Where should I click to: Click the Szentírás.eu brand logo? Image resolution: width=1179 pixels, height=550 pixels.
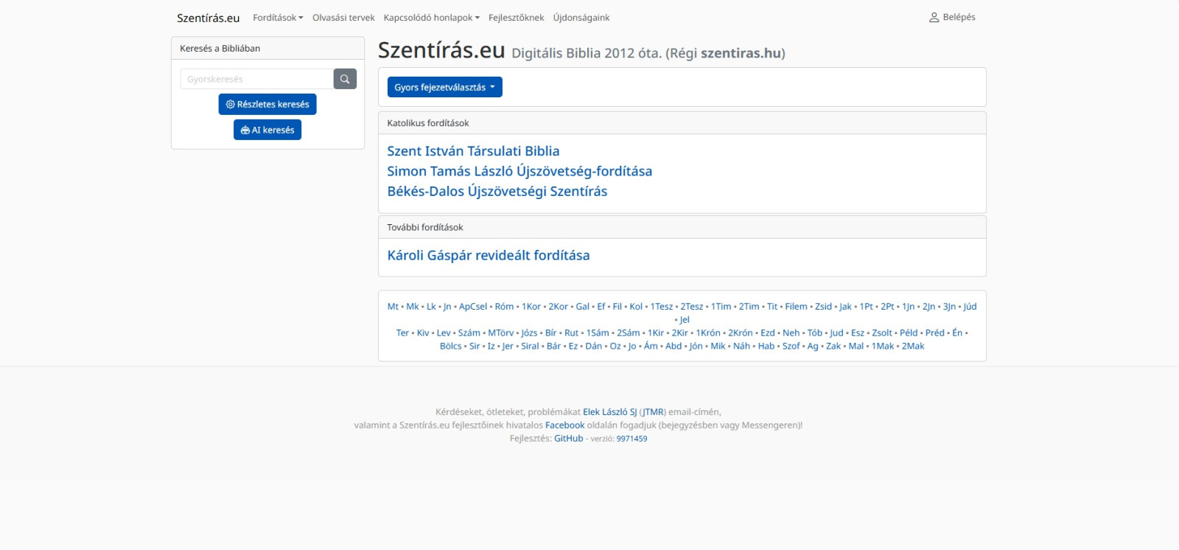(x=208, y=18)
